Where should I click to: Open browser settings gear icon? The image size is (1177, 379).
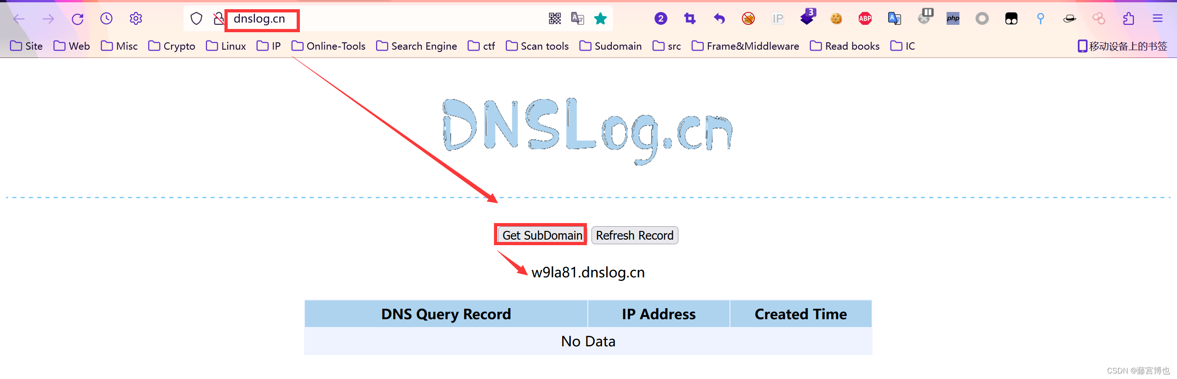(x=136, y=18)
